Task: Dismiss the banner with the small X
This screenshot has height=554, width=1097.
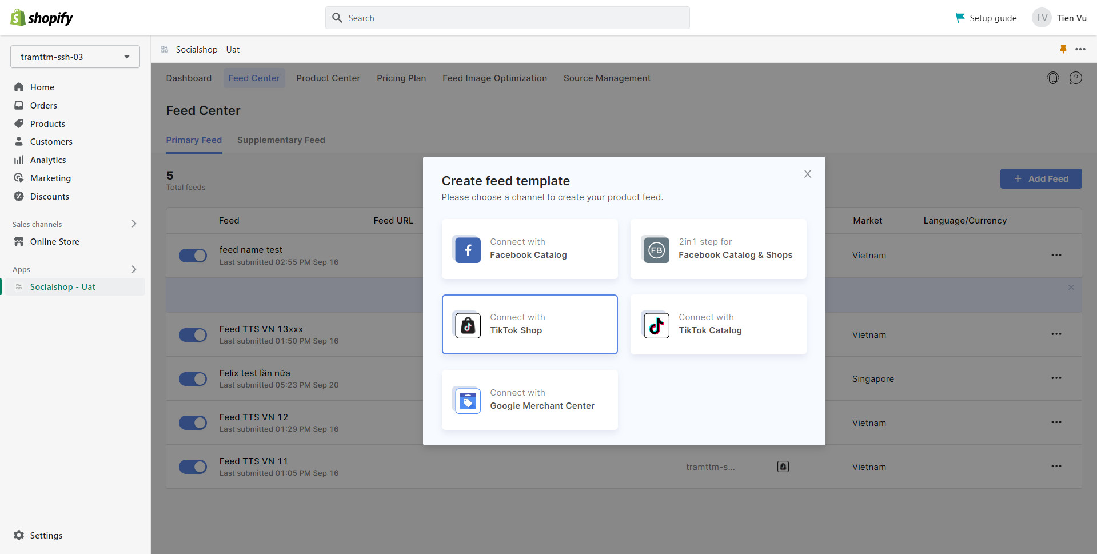Action: click(x=1071, y=287)
